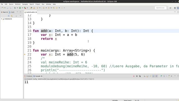Click the Quick Access search field

click(x=160, y=8)
